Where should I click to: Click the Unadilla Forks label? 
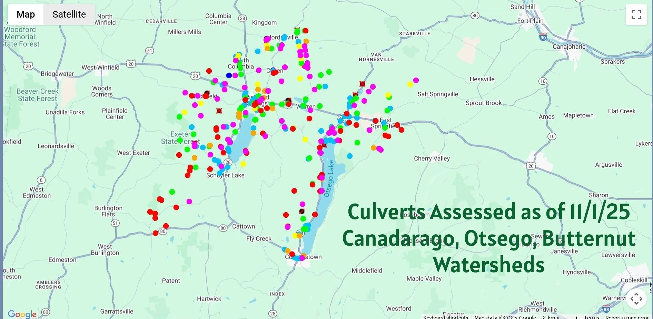click(65, 112)
